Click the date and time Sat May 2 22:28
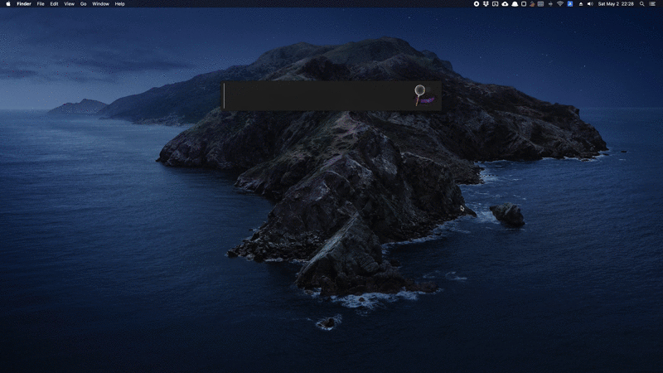The height and width of the screenshot is (373, 663). click(616, 4)
